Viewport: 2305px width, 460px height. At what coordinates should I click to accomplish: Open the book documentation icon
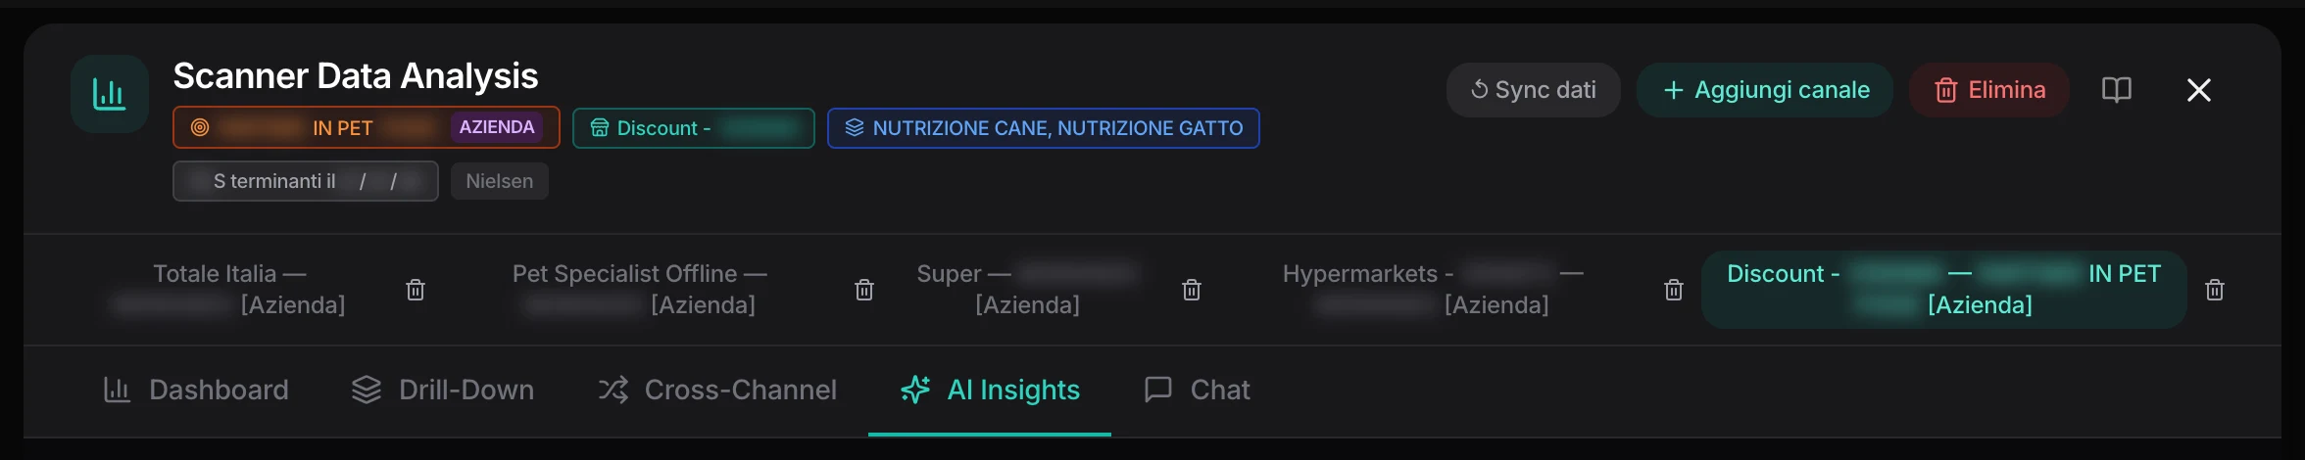pos(2117,90)
